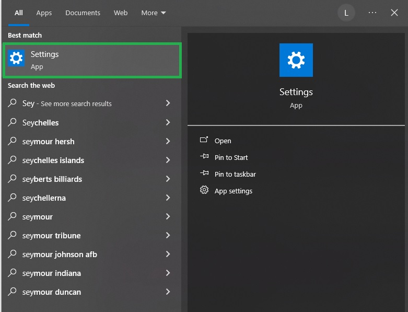Viewport: 408px width, 312px height.
Task: Click the pin icon next to Pin to taskbar
Action: (x=204, y=173)
